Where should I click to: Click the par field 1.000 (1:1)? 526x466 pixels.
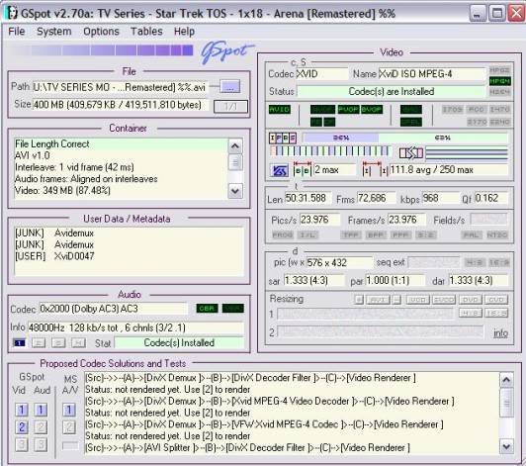[394, 280]
